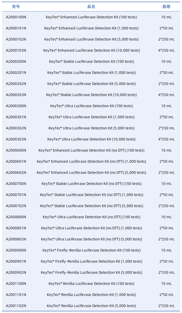Select catalog number A2000203N
The image size is (182, 313).
point(16,95)
